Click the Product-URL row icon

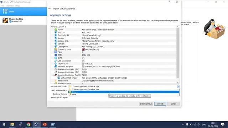pyautogui.click(x=56, y=35)
